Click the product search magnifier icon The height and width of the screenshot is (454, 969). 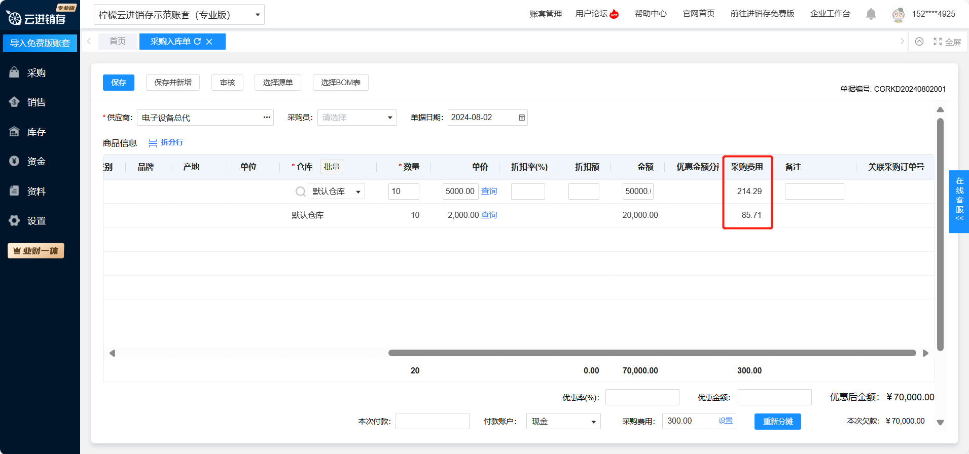pos(300,191)
